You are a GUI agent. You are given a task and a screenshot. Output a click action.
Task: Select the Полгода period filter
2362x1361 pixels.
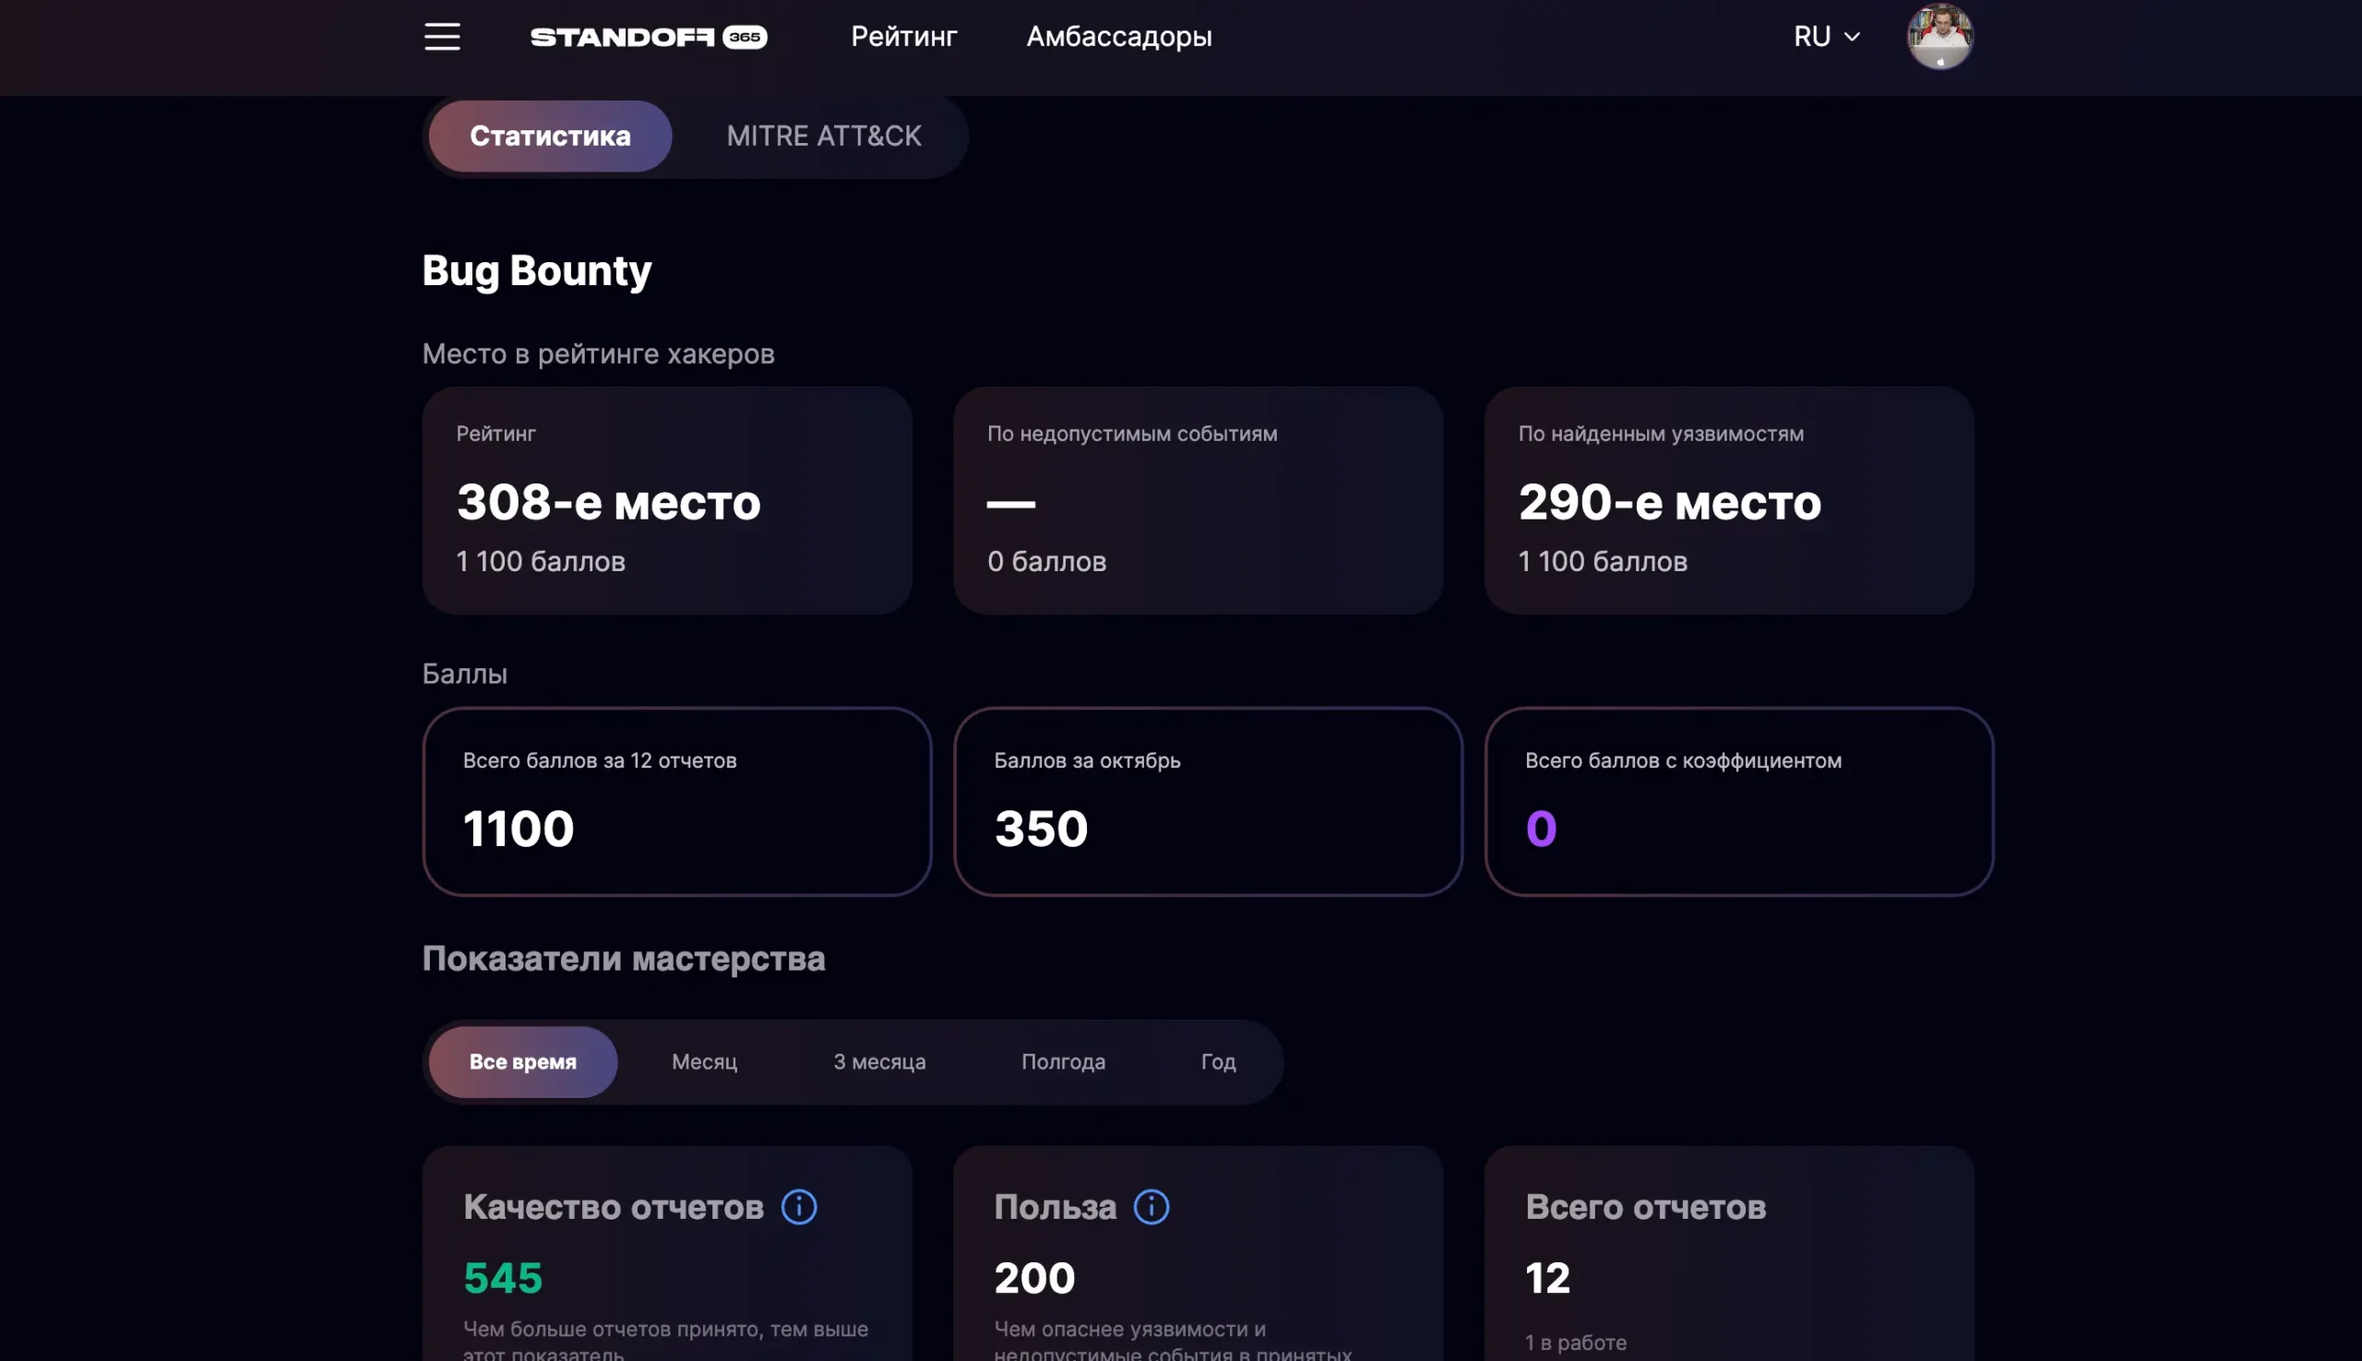(1063, 1062)
